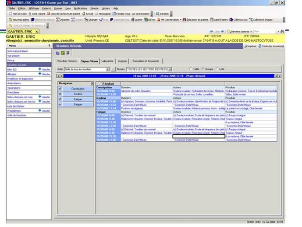
Task: Open Rendez-vous scheduling
Action: (121, 14)
